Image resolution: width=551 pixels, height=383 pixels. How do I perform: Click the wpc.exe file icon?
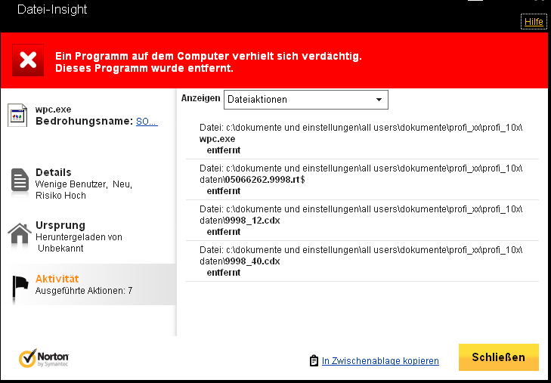(x=17, y=115)
